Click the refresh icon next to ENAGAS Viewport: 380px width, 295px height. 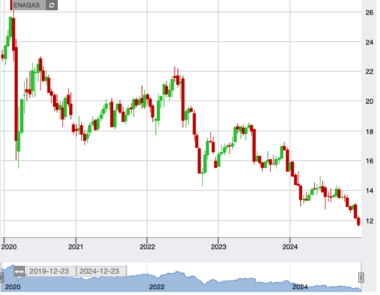[52, 5]
